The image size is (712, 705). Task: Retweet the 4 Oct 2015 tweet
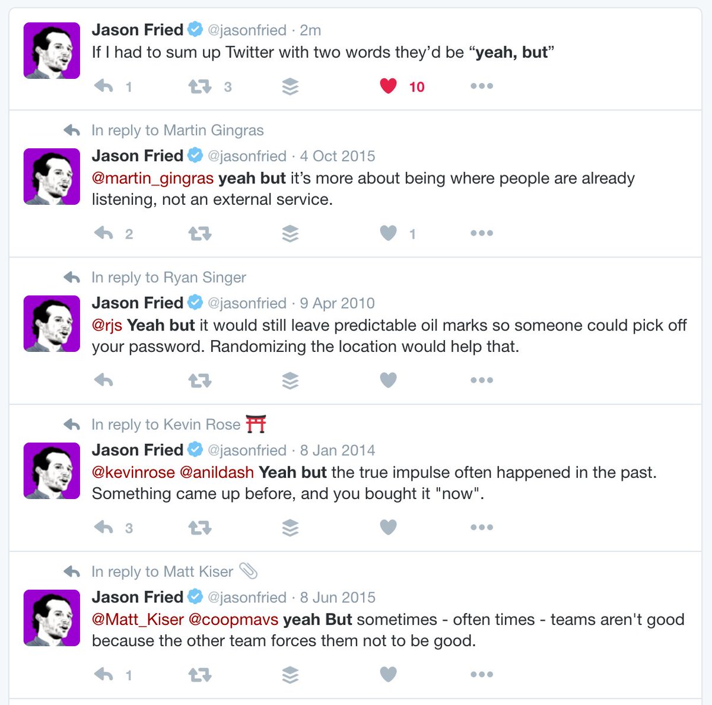(200, 234)
